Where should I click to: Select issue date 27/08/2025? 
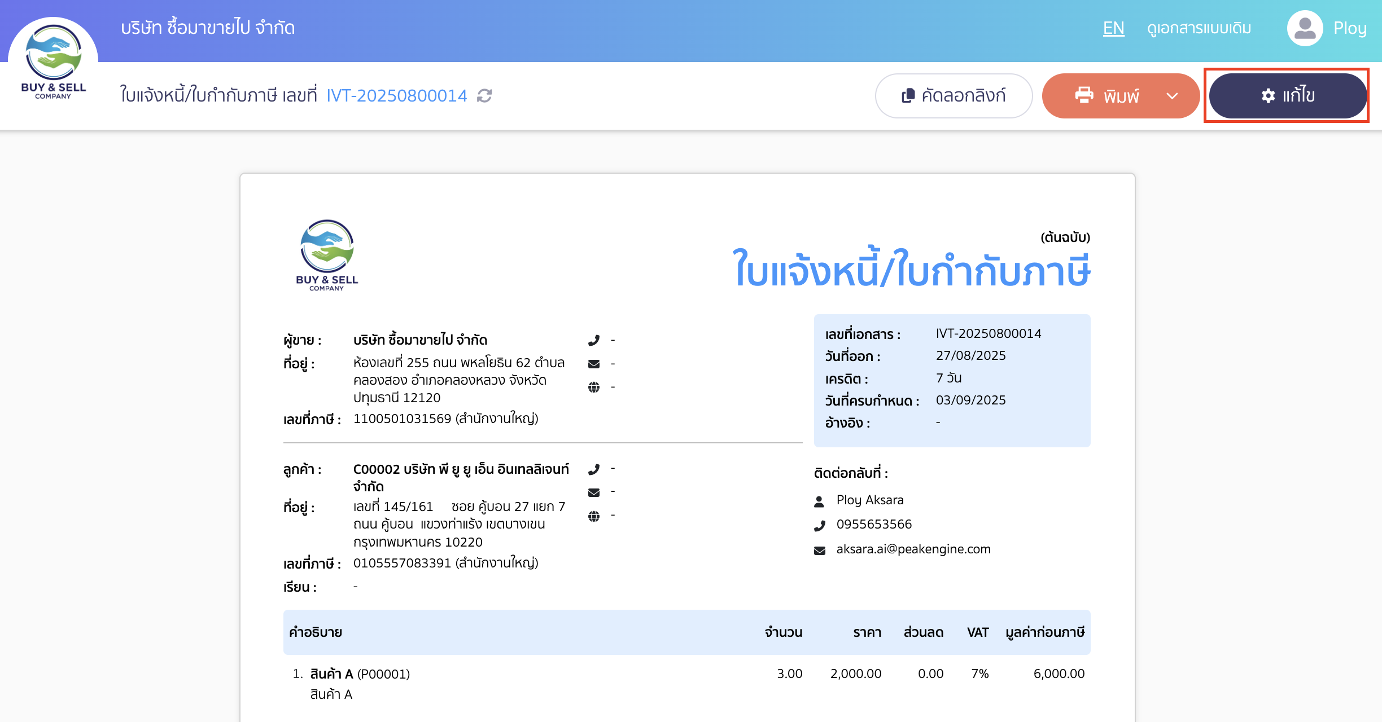tap(971, 356)
